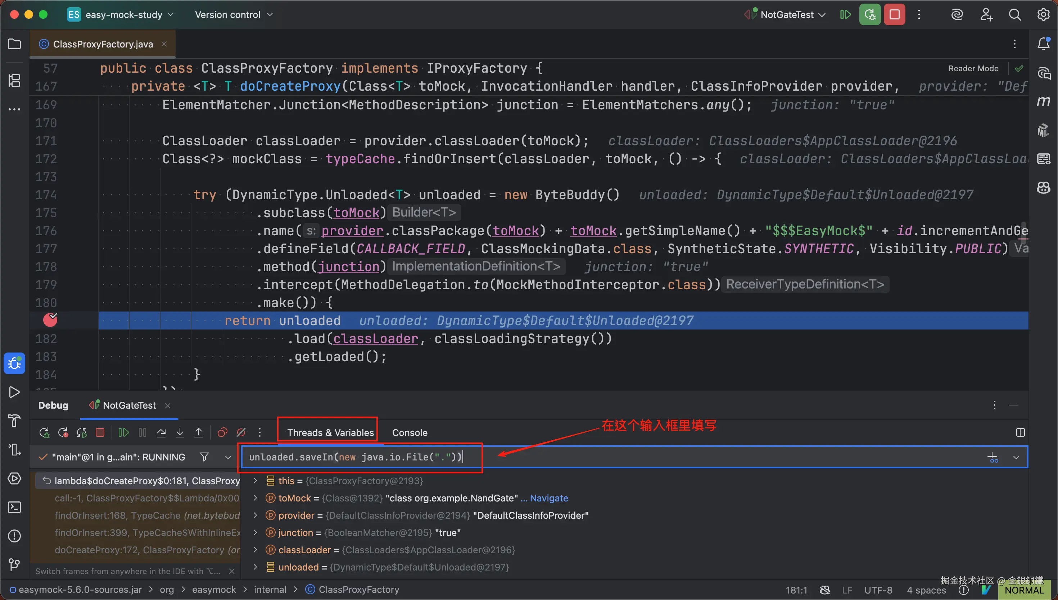Toggle breakpoint on line 181
1058x600 pixels.
[x=50, y=320]
